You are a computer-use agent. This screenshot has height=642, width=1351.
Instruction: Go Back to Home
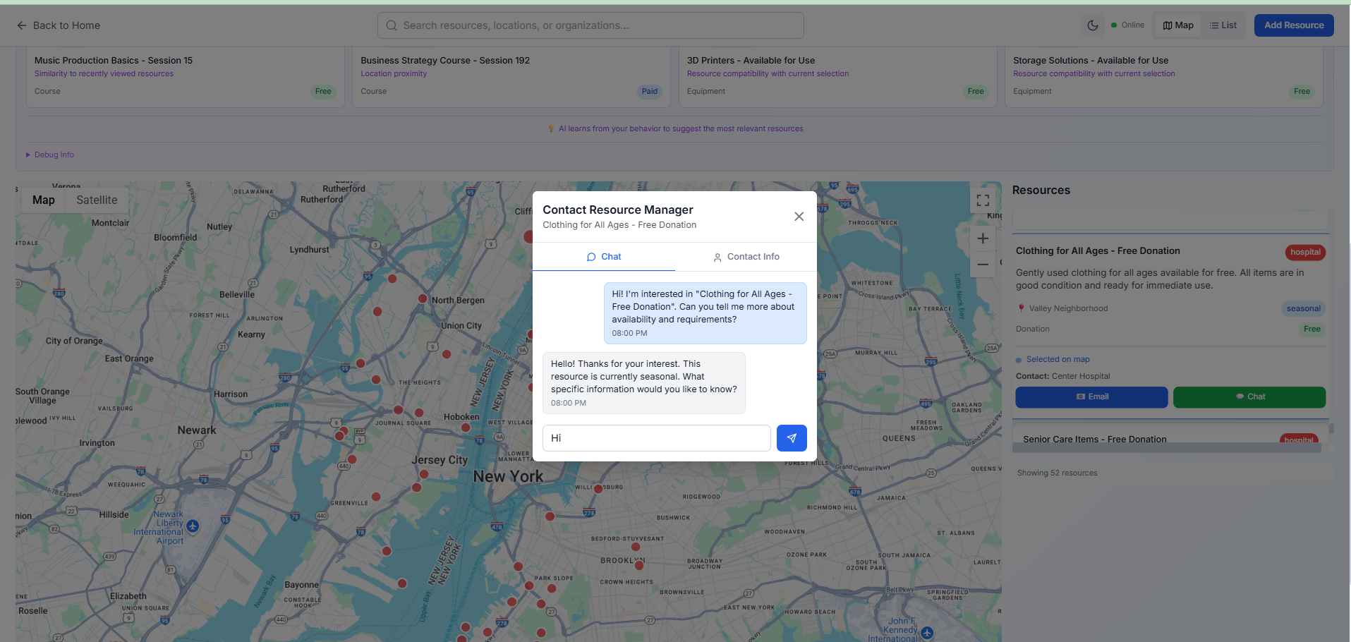click(x=59, y=25)
